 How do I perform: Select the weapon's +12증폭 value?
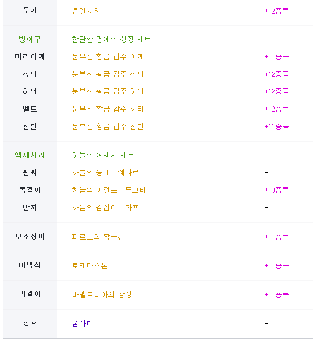(x=277, y=11)
